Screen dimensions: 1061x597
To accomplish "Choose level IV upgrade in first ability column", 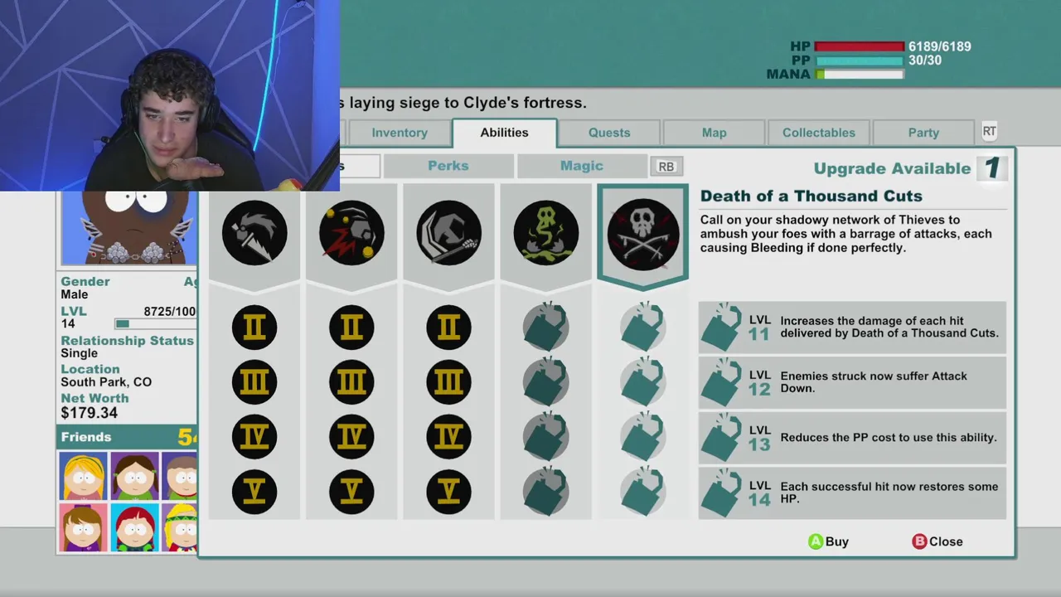I will [254, 436].
